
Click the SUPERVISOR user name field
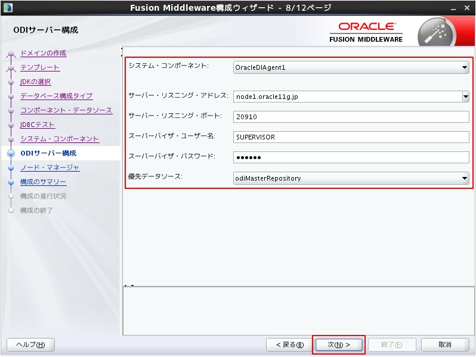pos(351,137)
